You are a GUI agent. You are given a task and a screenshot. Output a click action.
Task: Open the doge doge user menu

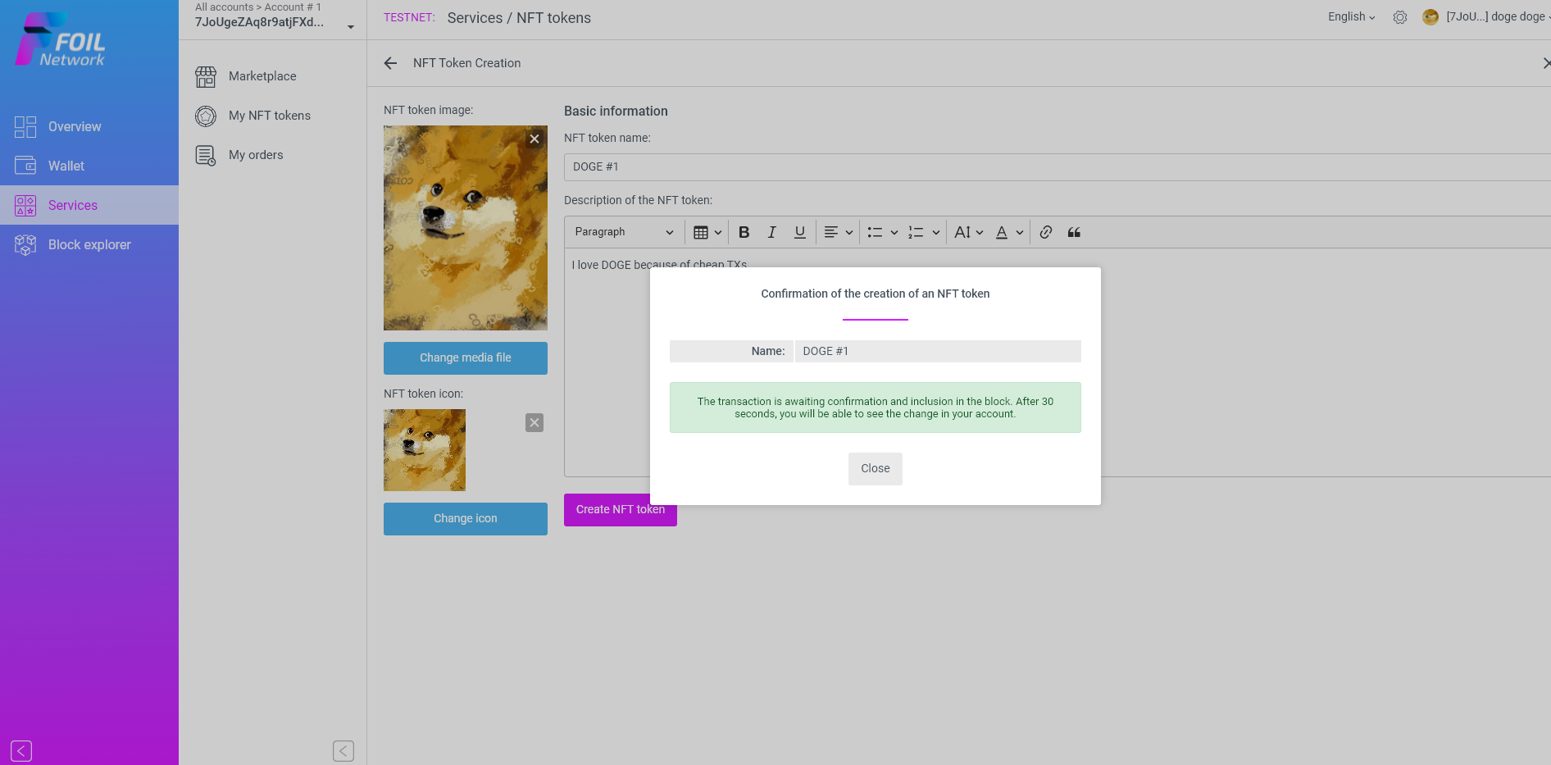[x=1497, y=16]
